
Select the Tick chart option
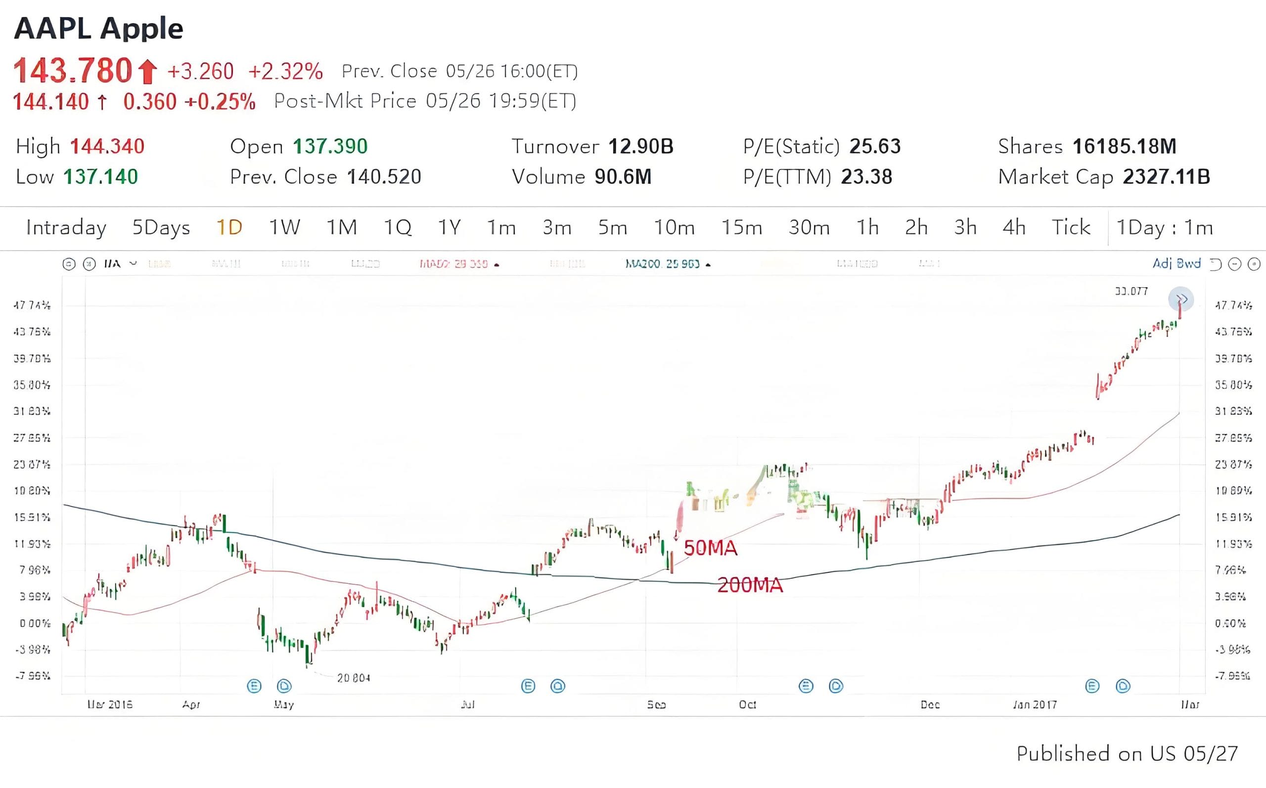(x=1071, y=228)
